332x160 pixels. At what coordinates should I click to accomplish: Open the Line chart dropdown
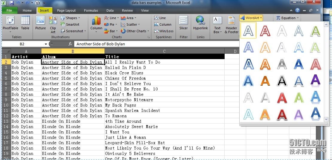[111, 18]
